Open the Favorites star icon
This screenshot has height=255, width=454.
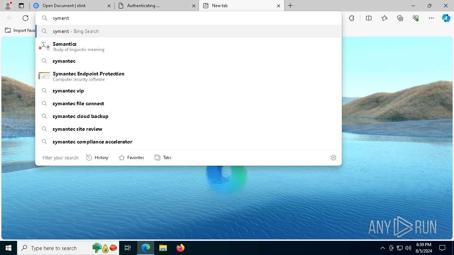pyautogui.click(x=384, y=18)
